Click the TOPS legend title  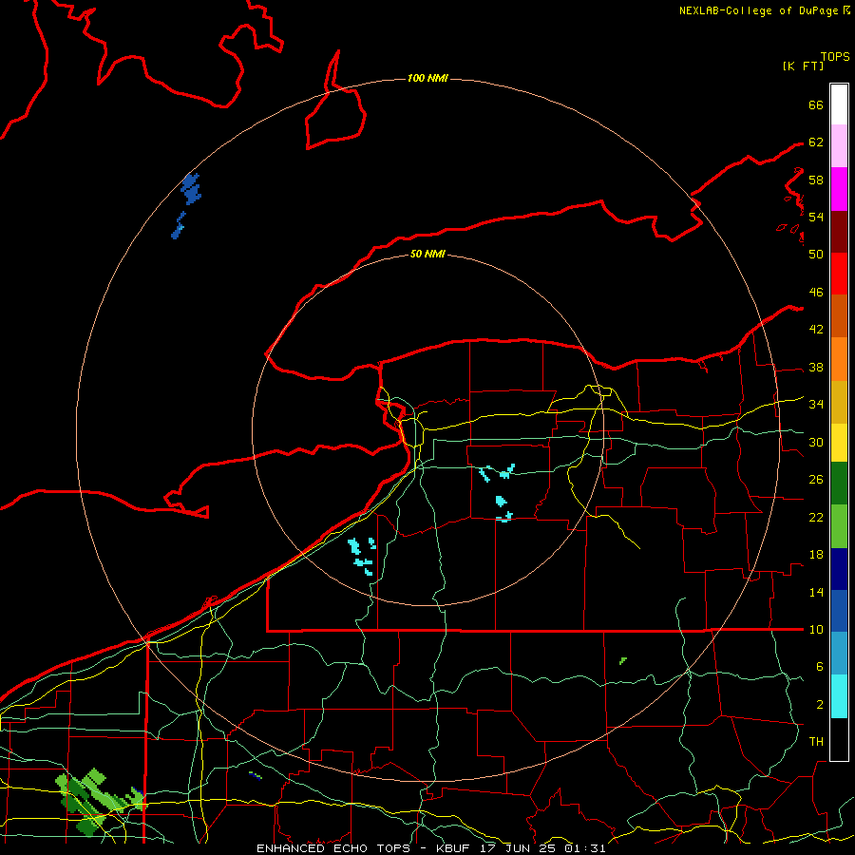(x=835, y=56)
